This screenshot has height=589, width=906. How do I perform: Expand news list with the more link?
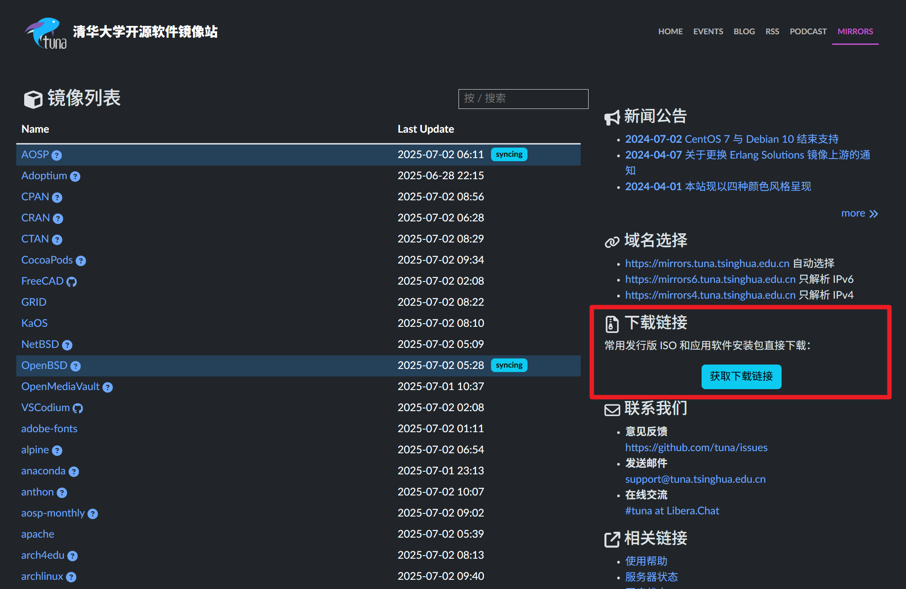coord(859,213)
